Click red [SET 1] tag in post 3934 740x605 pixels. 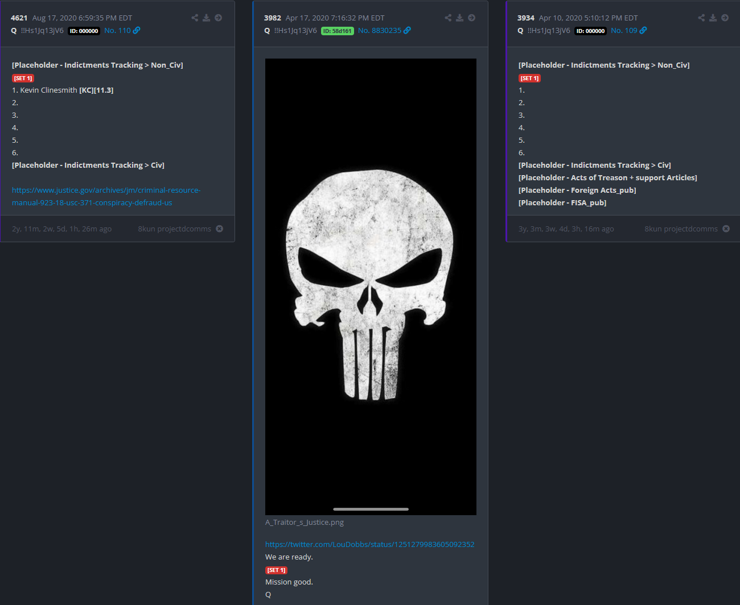530,78
